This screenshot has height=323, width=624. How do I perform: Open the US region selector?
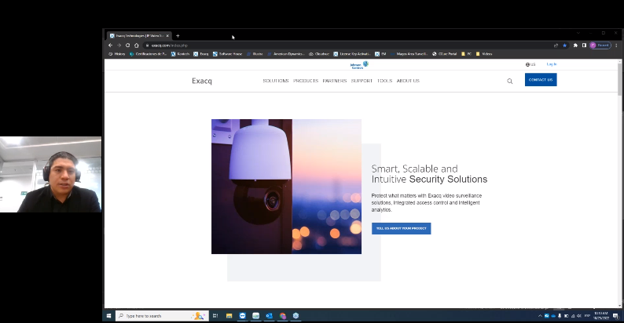coord(530,64)
